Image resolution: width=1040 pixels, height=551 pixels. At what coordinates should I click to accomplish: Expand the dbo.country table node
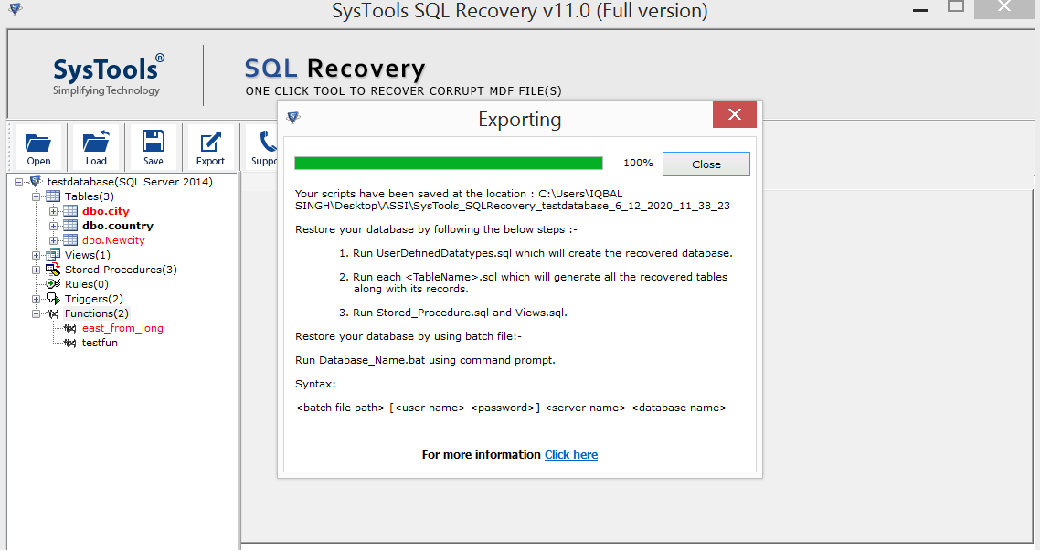pyautogui.click(x=54, y=226)
